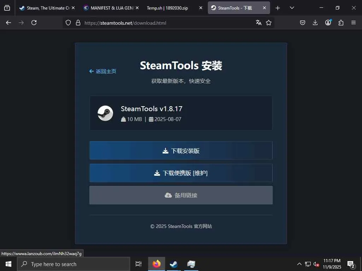Focus the steamtools.net address bar
362x271 pixels.
(168, 23)
